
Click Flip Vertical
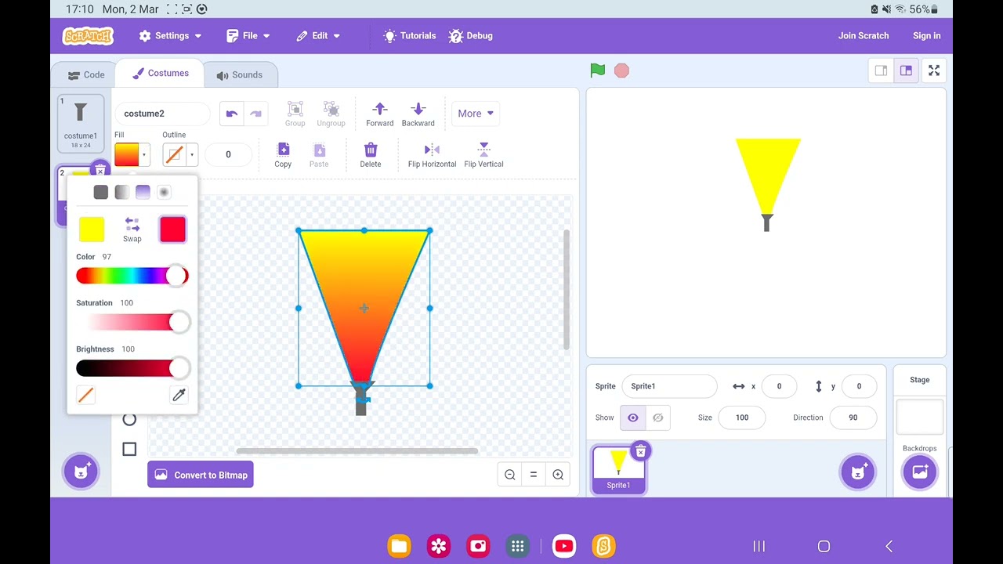pyautogui.click(x=483, y=154)
